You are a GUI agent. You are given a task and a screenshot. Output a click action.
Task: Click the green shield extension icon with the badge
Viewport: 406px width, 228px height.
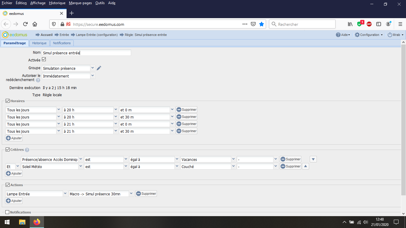(360, 24)
